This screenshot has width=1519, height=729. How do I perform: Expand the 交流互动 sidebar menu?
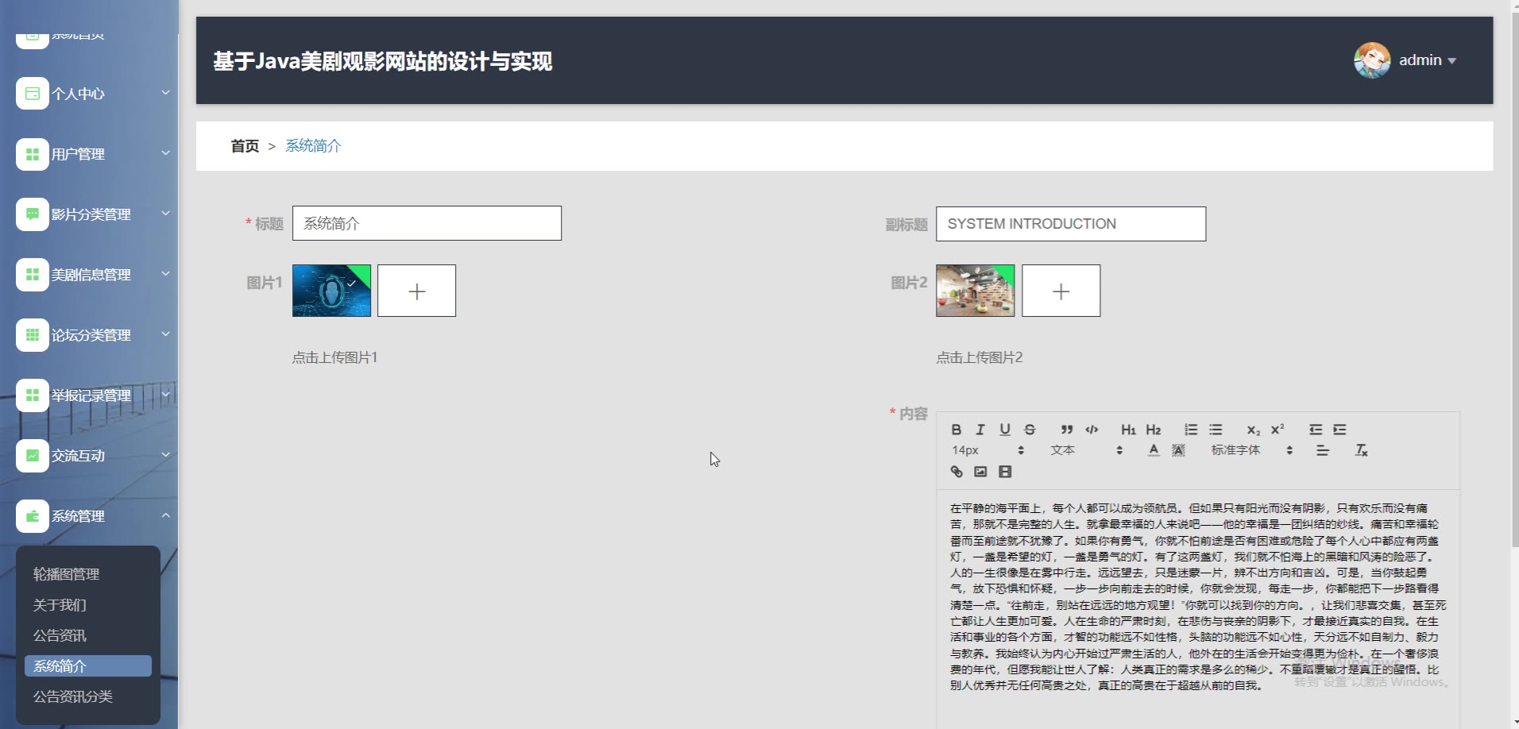click(x=89, y=456)
